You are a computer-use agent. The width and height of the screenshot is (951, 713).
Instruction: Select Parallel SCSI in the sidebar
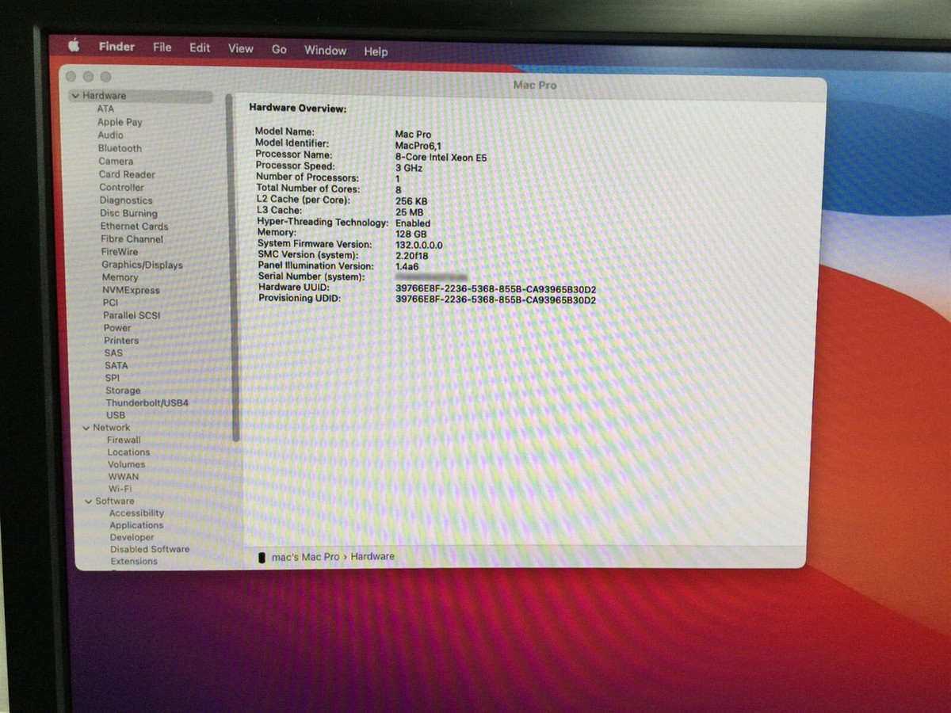pos(132,315)
